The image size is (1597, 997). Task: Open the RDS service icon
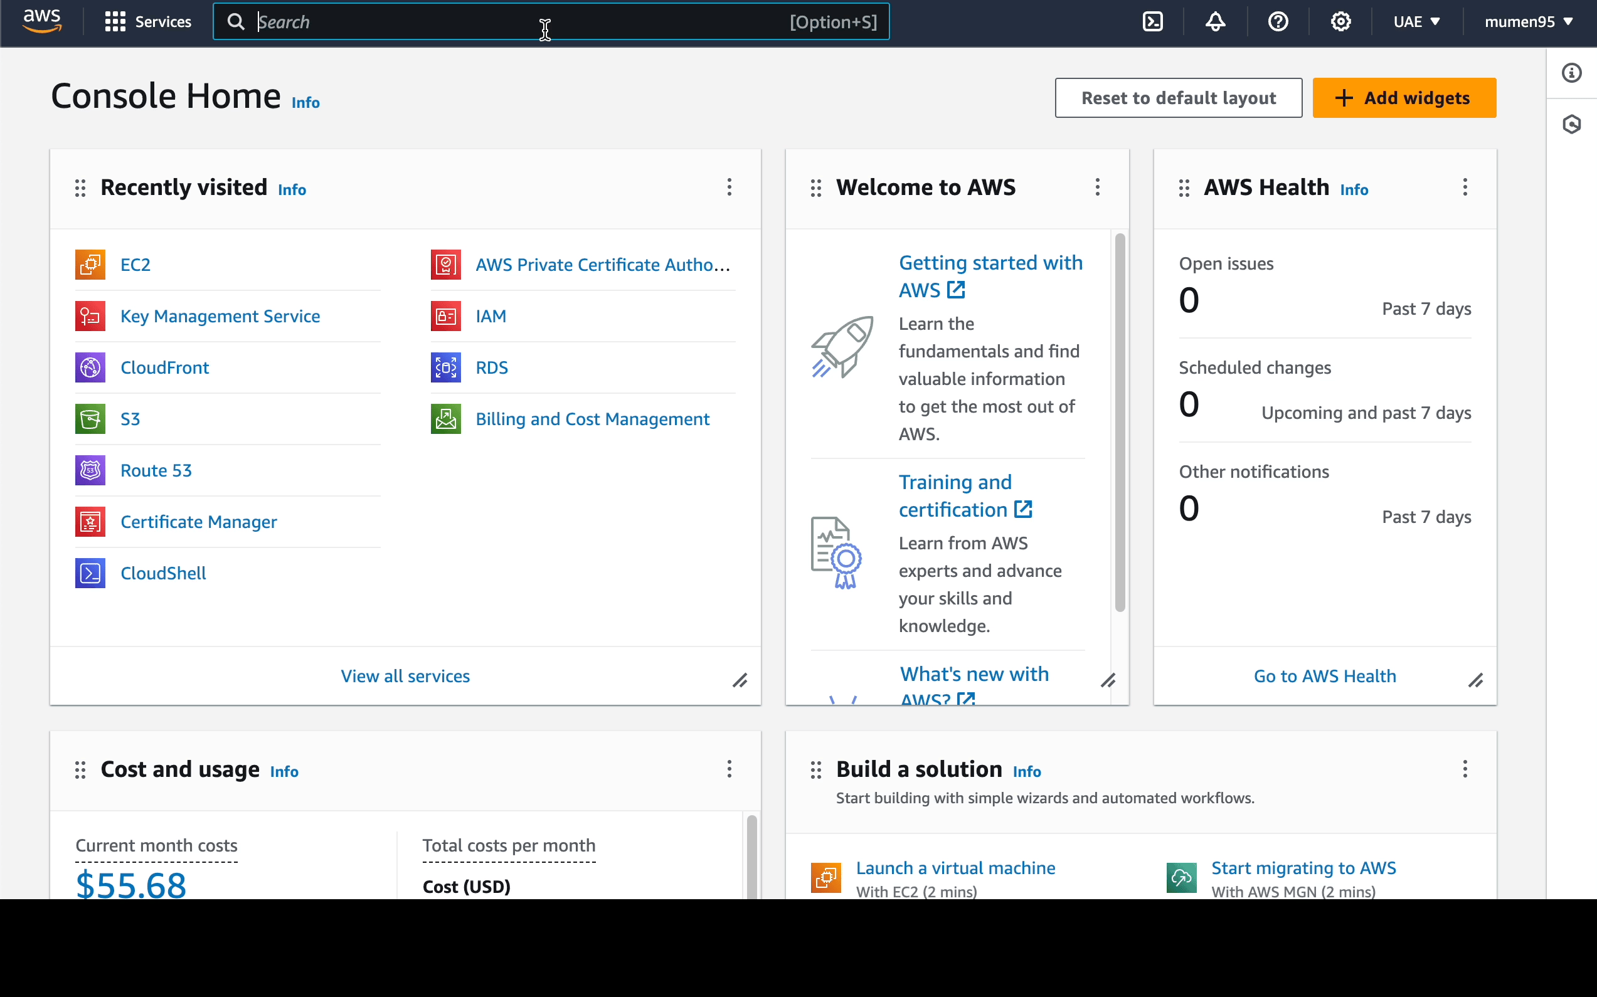445,367
